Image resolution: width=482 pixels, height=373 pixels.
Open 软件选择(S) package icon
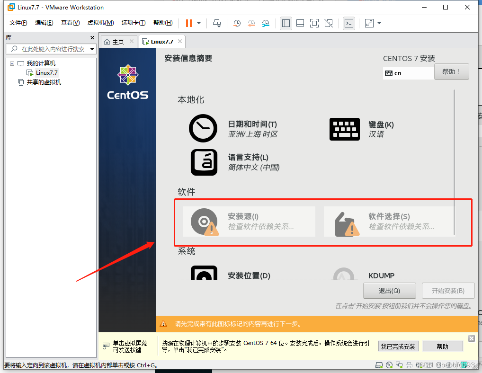[x=347, y=224]
